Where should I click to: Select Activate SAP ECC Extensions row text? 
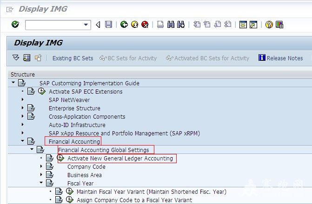click(x=86, y=91)
